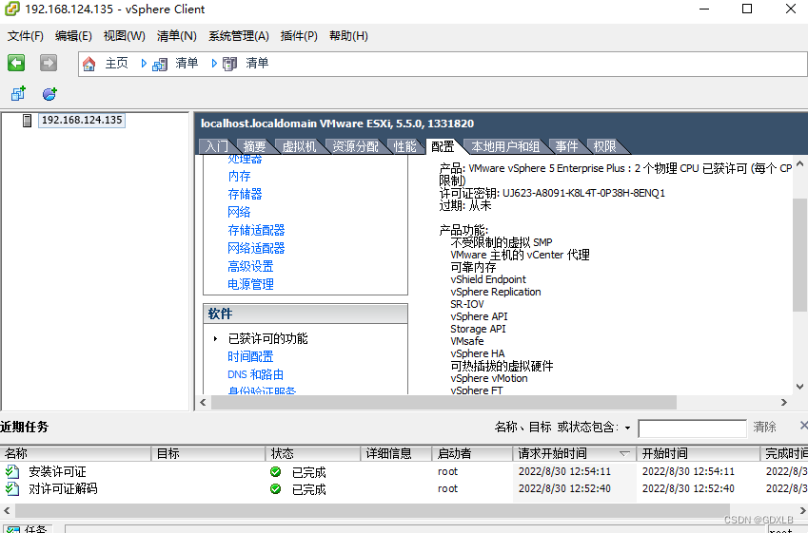Open the 电源管理 link
This screenshot has width=808, height=533.
[x=250, y=284]
